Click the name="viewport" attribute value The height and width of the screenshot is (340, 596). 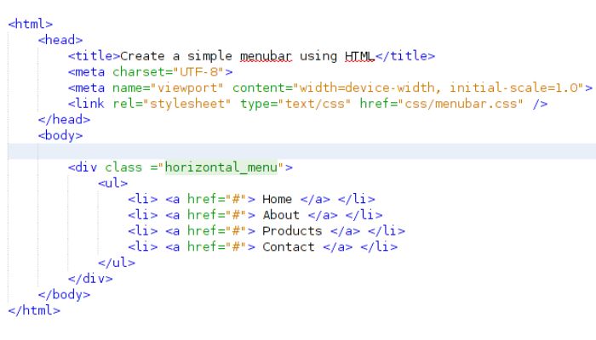click(x=186, y=88)
